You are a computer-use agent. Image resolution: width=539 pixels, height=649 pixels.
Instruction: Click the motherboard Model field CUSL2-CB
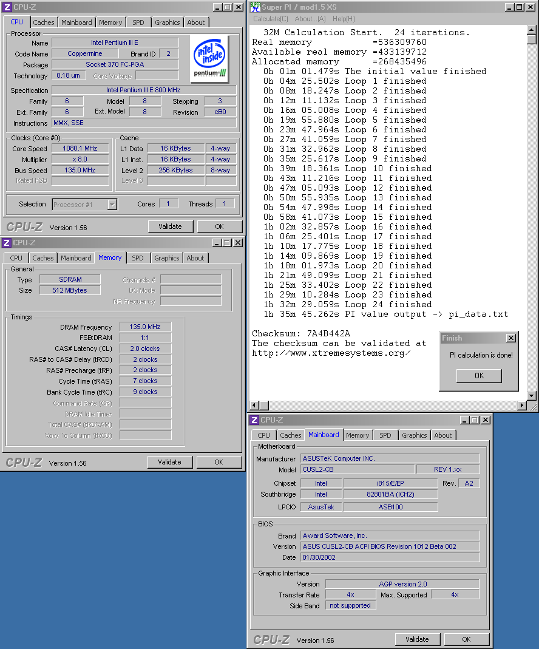pyautogui.click(x=358, y=469)
